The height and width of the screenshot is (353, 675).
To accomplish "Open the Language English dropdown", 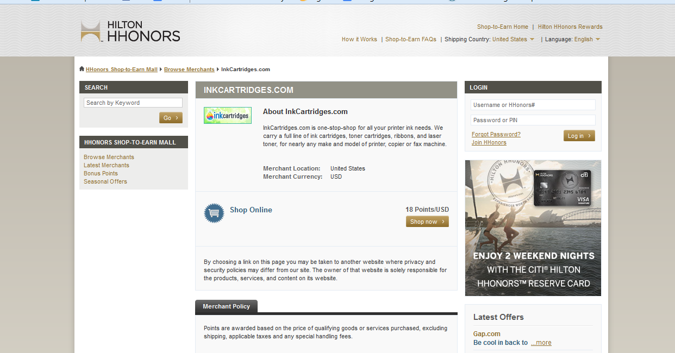I will point(587,39).
